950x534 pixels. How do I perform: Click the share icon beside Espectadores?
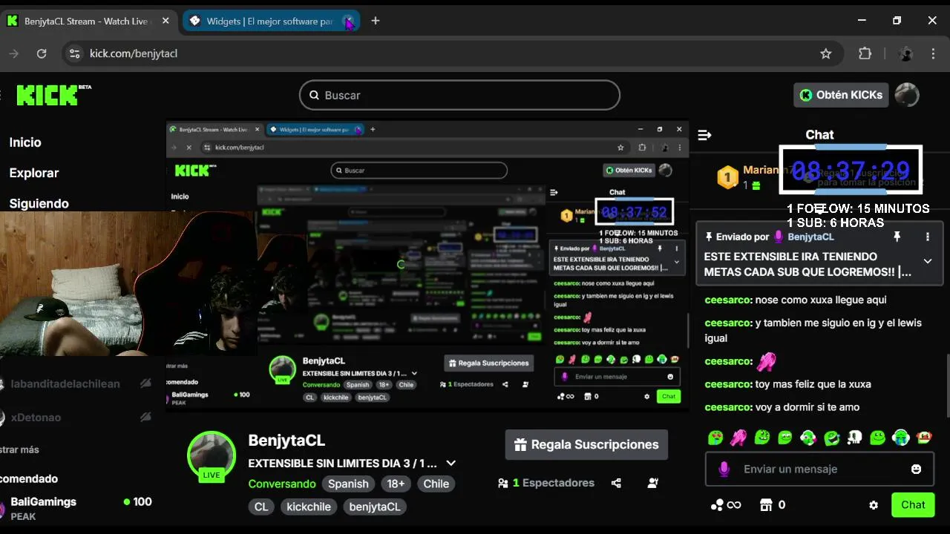pyautogui.click(x=616, y=483)
